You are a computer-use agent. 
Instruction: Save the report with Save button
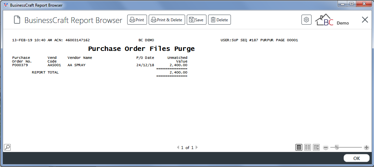click(196, 20)
